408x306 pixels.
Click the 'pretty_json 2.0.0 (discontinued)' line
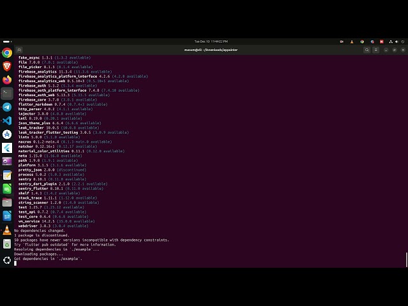[x=52, y=170]
